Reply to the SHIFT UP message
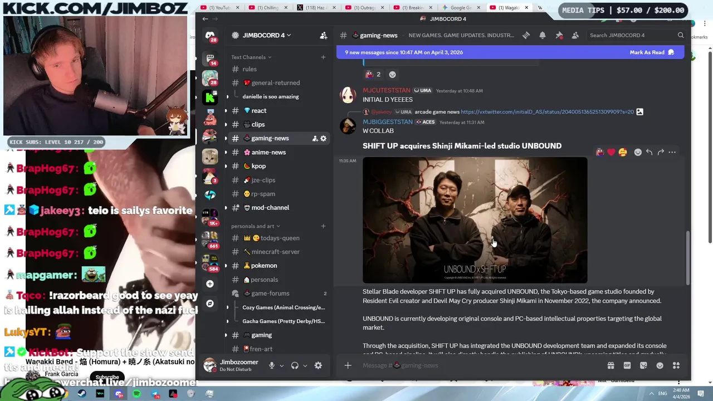This screenshot has width=713, height=401. [x=649, y=152]
